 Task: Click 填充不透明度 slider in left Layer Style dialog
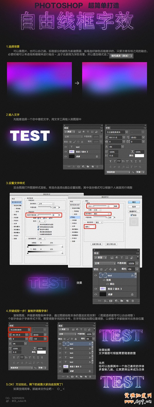pos(45,214)
